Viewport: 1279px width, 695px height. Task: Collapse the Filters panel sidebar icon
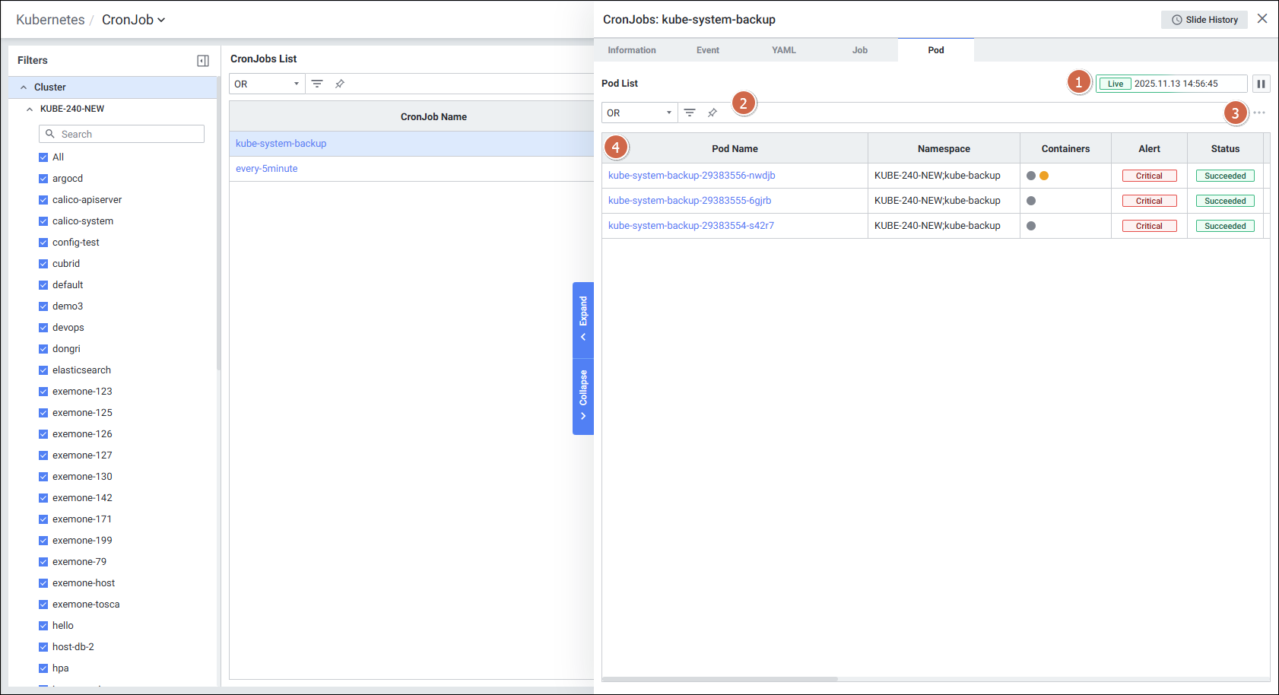(x=203, y=61)
